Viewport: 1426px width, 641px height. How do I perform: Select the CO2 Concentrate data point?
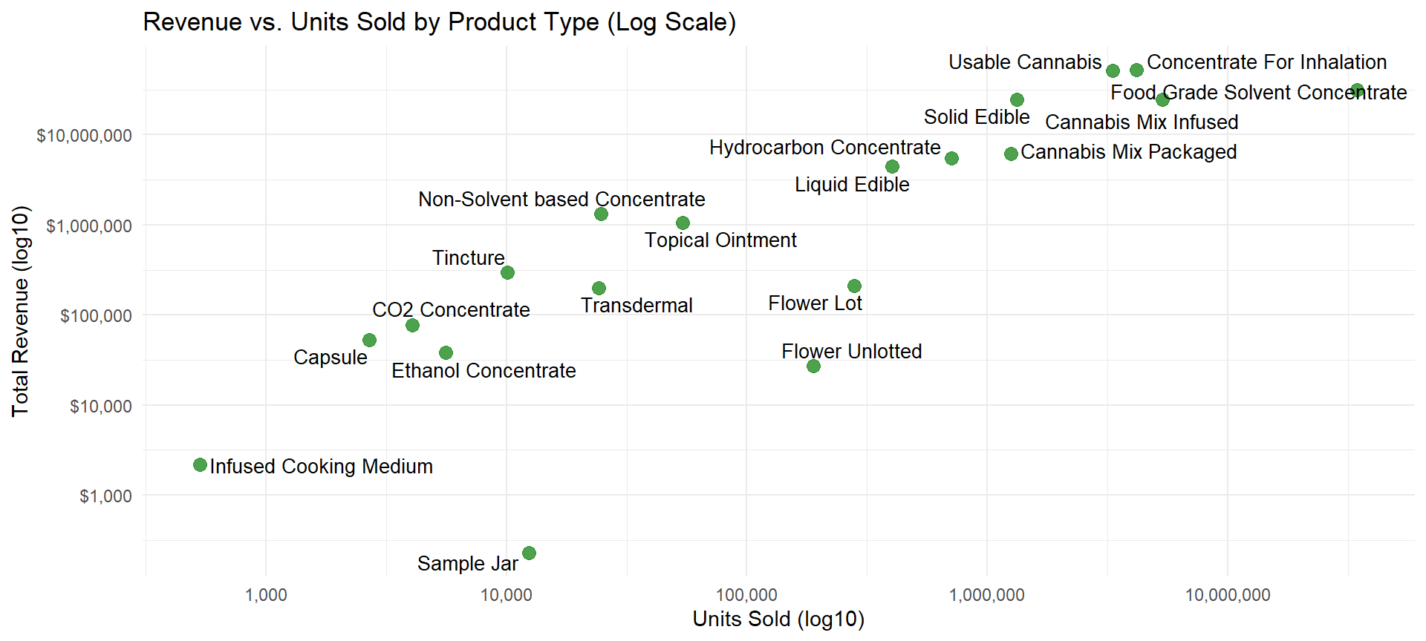point(412,325)
